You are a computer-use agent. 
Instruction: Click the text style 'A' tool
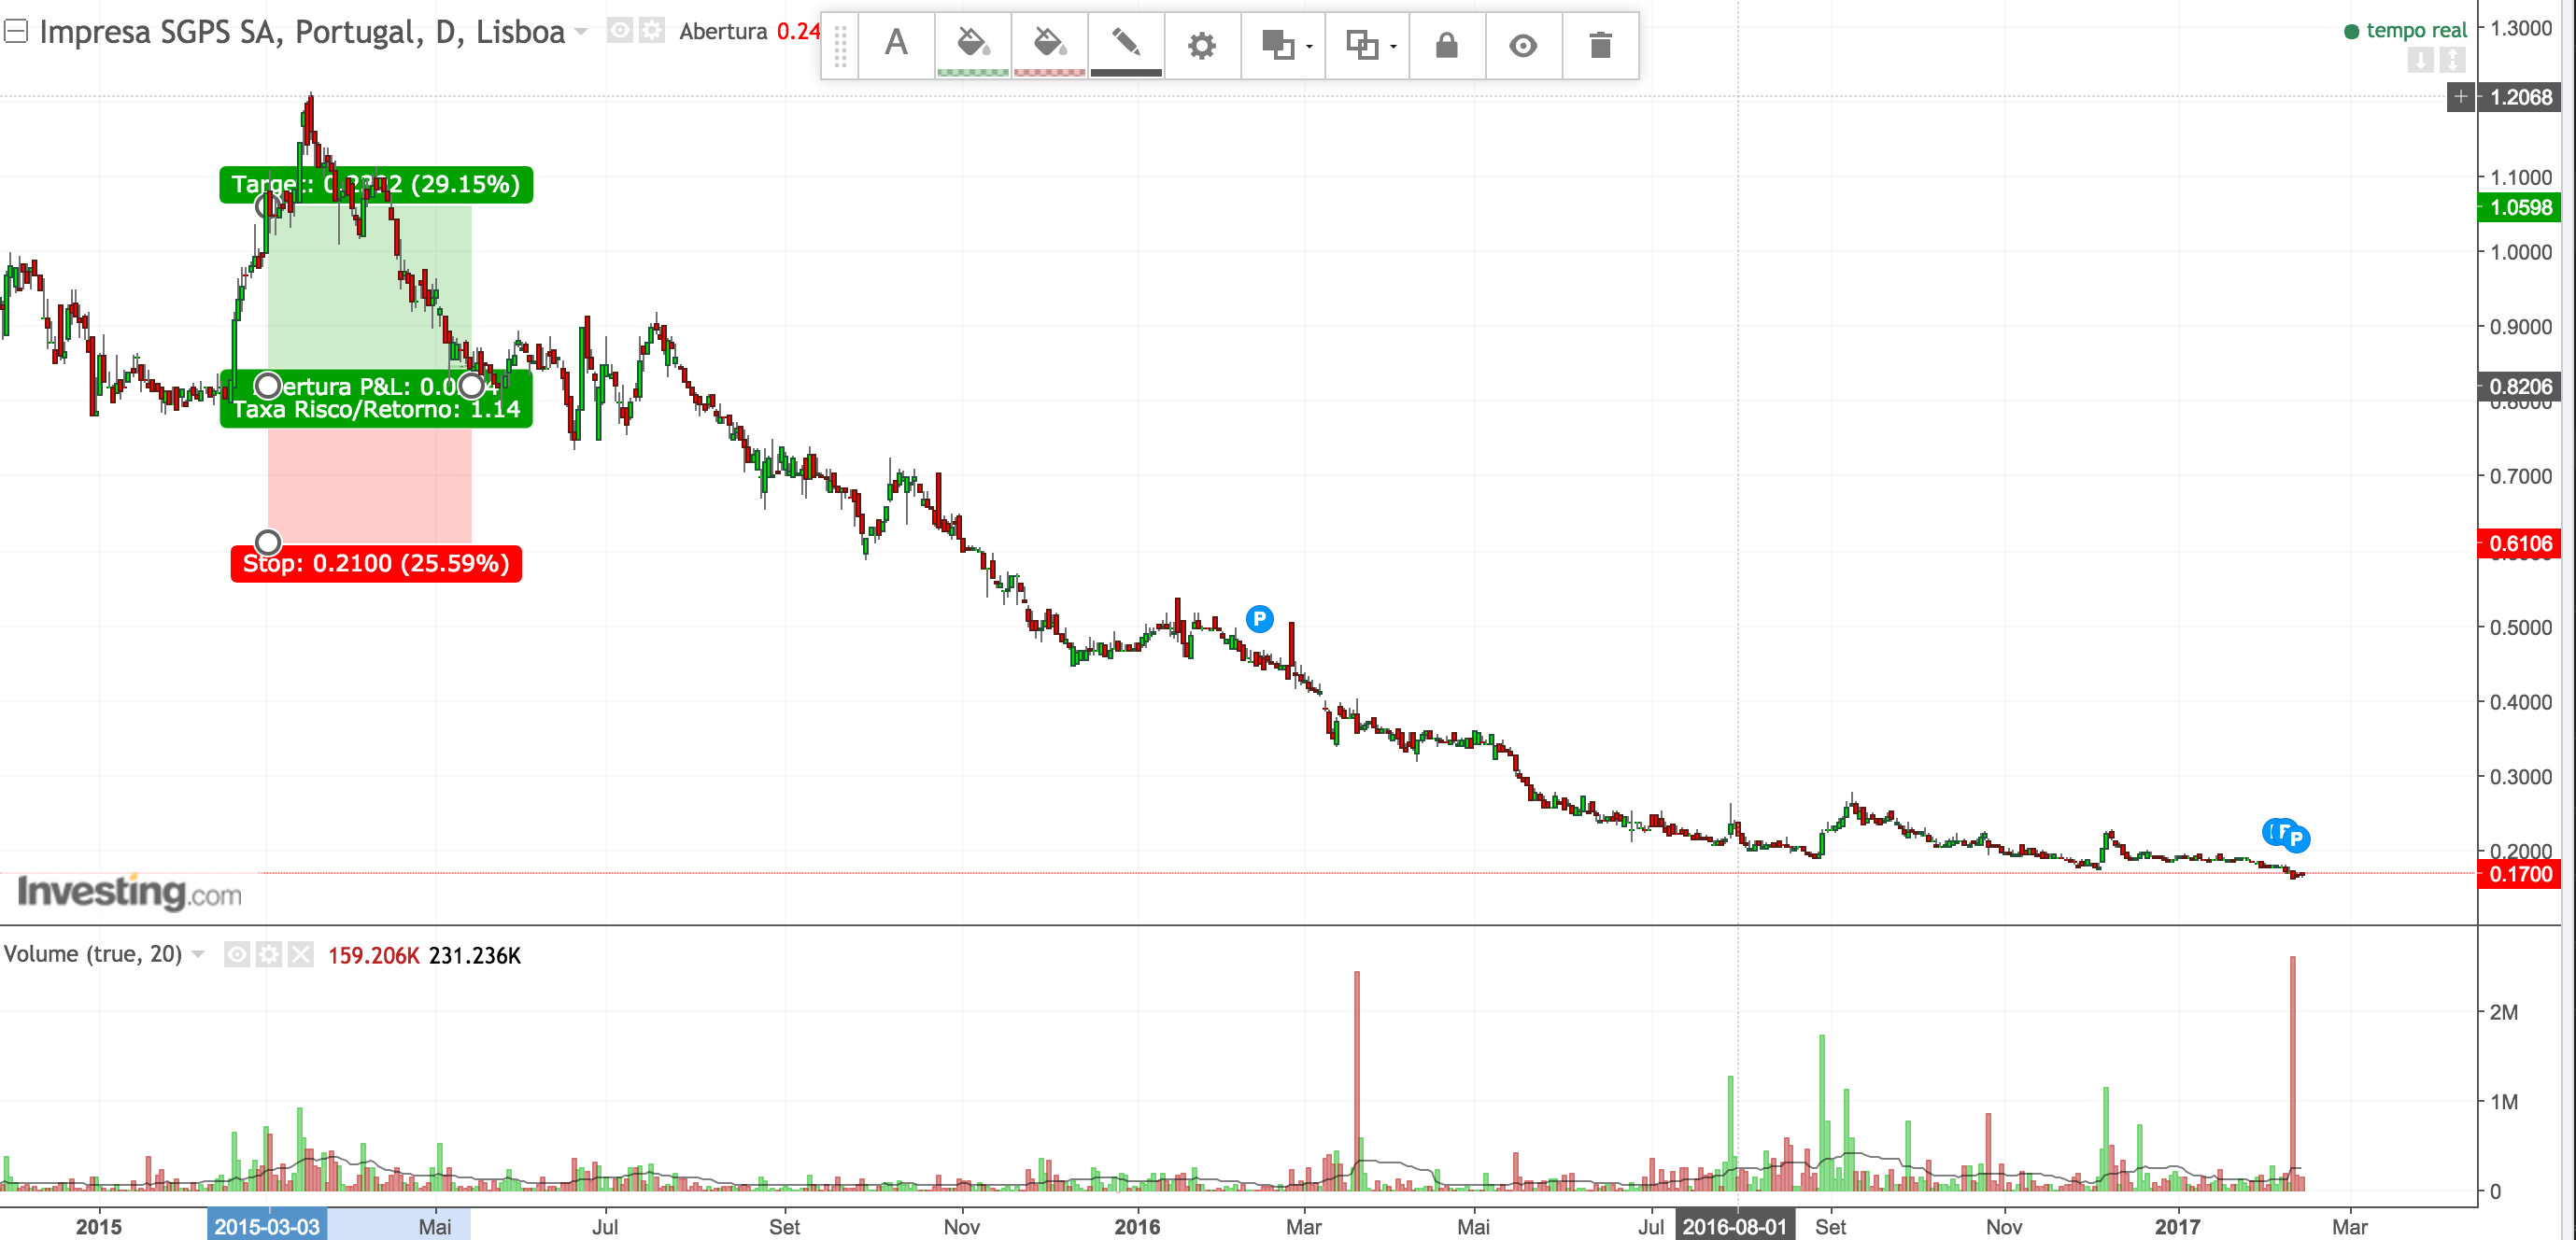coord(896,45)
